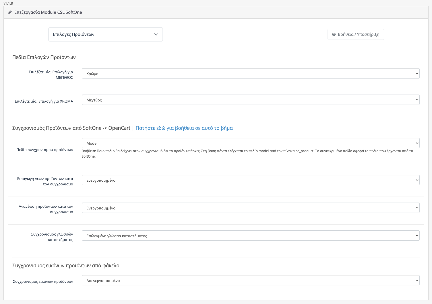This screenshot has height=304, width=432.
Task: Click the Πεδία Επιλογών Προϊόντων heading
Action: 44,57
